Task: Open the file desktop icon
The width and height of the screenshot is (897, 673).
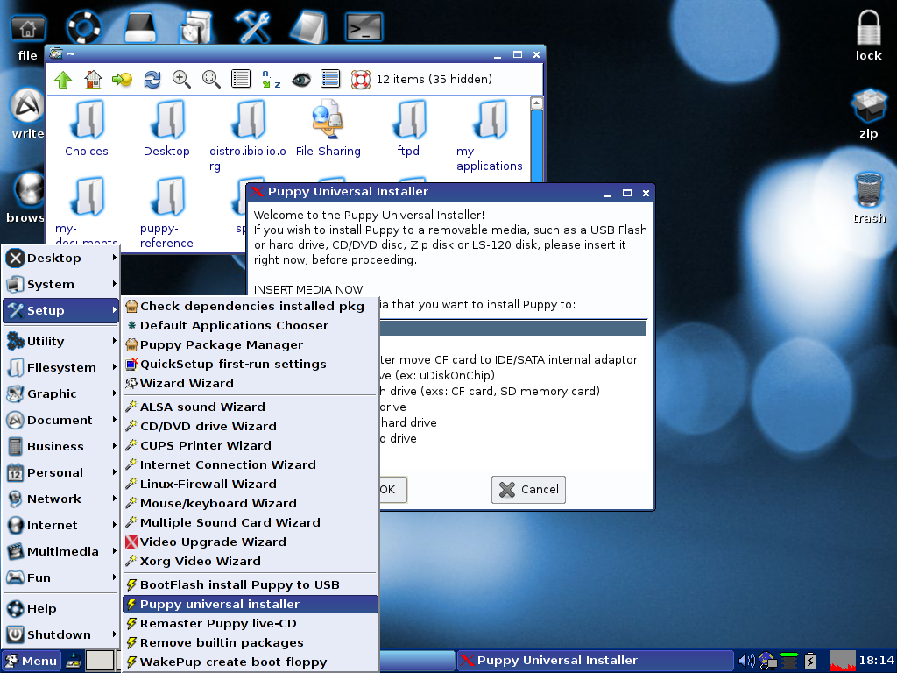Action: 27,38
